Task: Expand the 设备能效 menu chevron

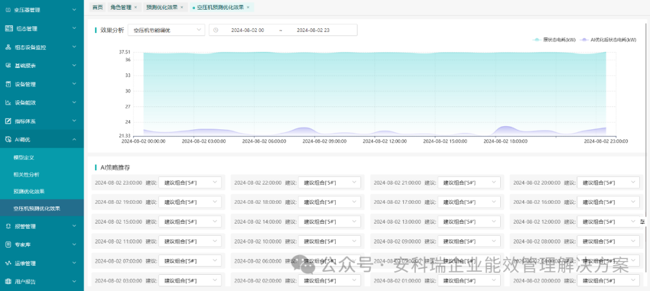Action: pos(74,103)
